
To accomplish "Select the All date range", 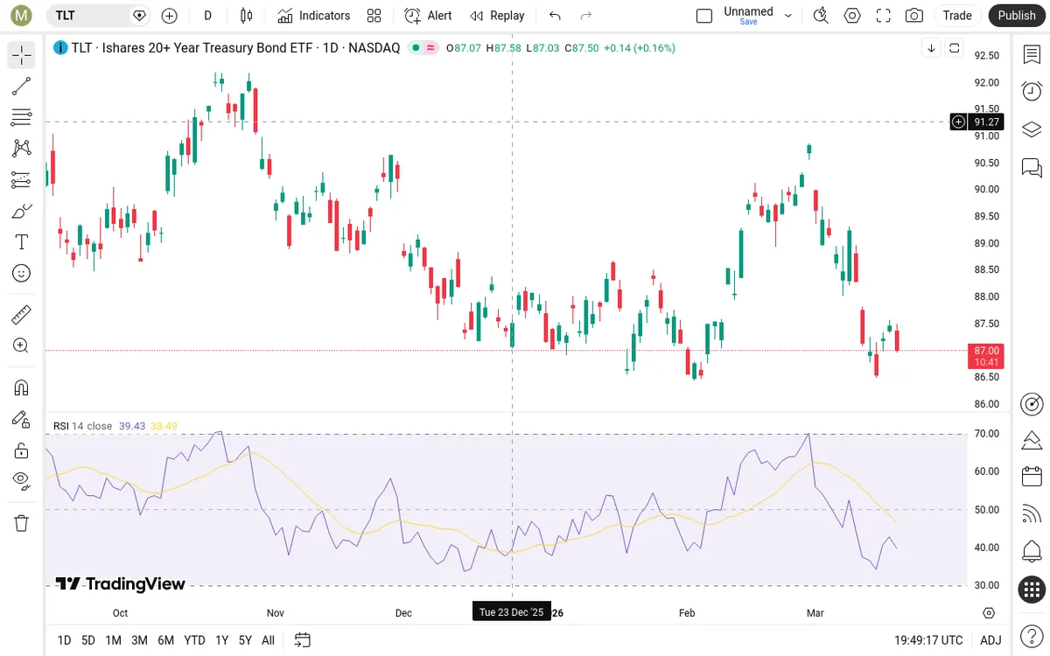I will [268, 640].
